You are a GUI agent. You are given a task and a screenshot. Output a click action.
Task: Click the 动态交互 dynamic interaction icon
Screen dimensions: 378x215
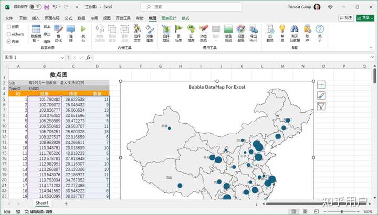pyautogui.click(x=204, y=34)
